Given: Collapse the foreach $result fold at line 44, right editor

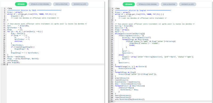Looking at the screenshot, I should [x=114, y=85].
